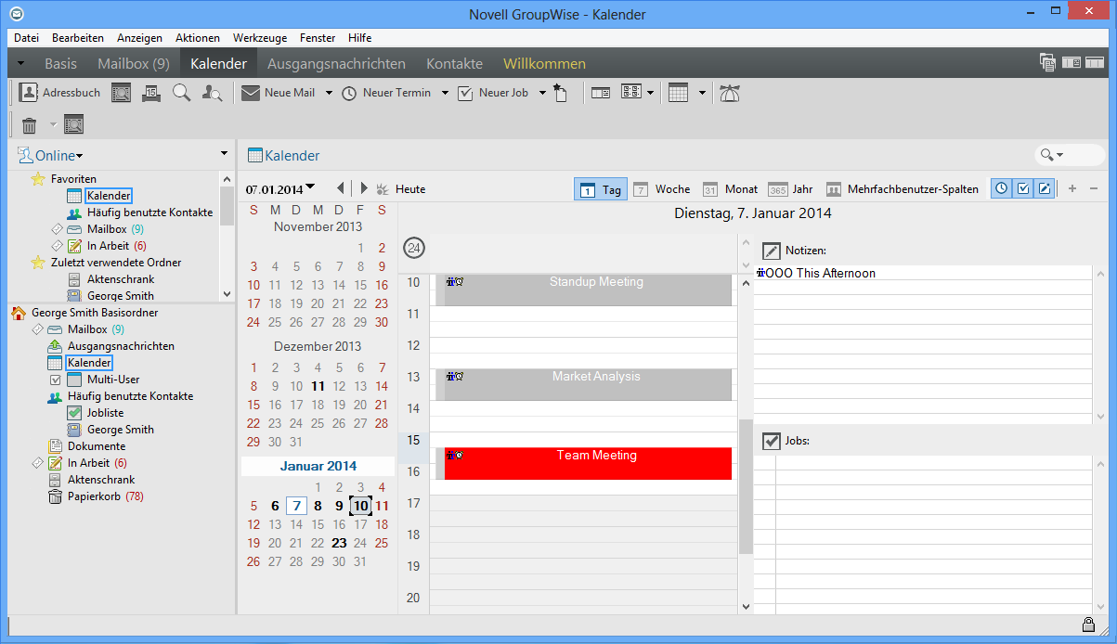Image resolution: width=1117 pixels, height=644 pixels.
Task: Open the Neue Mail dropdown arrow
Action: click(329, 93)
